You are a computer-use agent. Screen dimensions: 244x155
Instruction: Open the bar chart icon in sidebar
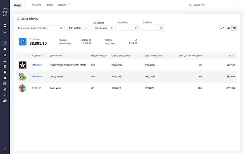(5, 95)
